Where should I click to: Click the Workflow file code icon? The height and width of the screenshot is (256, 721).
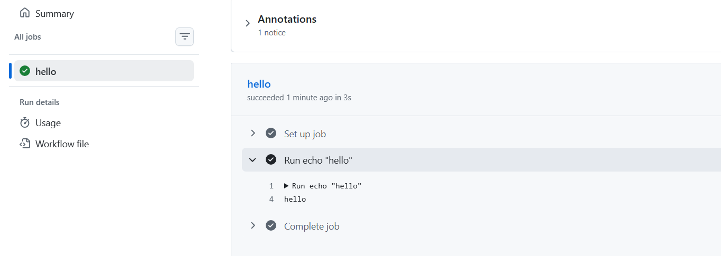coord(25,144)
